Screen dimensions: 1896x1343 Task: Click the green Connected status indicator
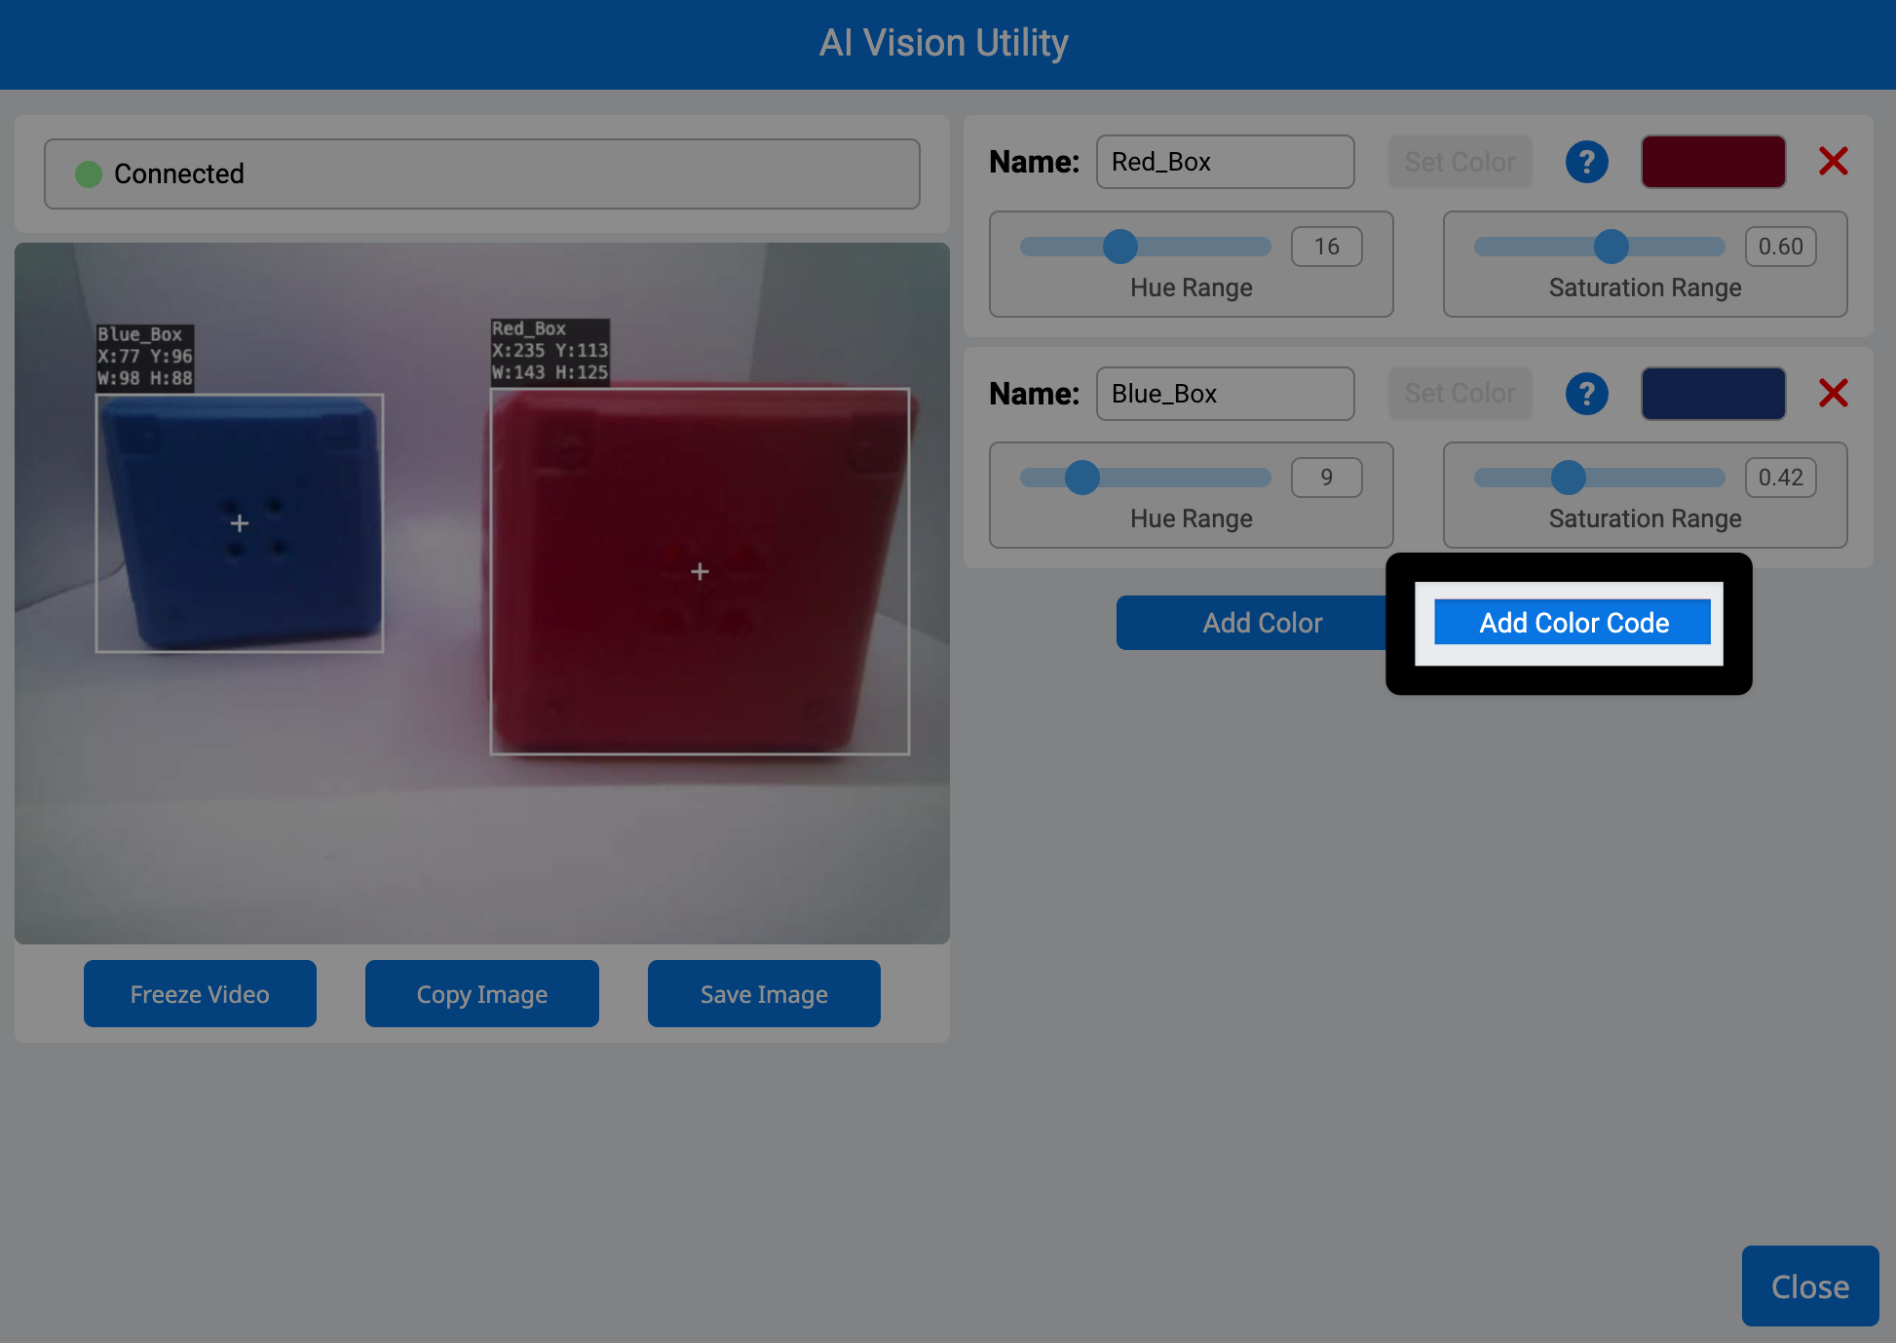[x=89, y=173]
